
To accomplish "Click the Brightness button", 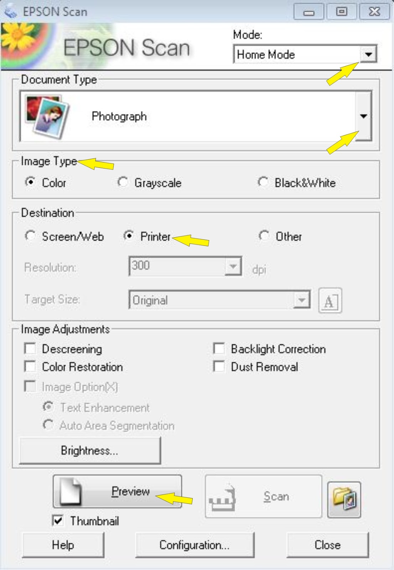I will click(x=90, y=450).
